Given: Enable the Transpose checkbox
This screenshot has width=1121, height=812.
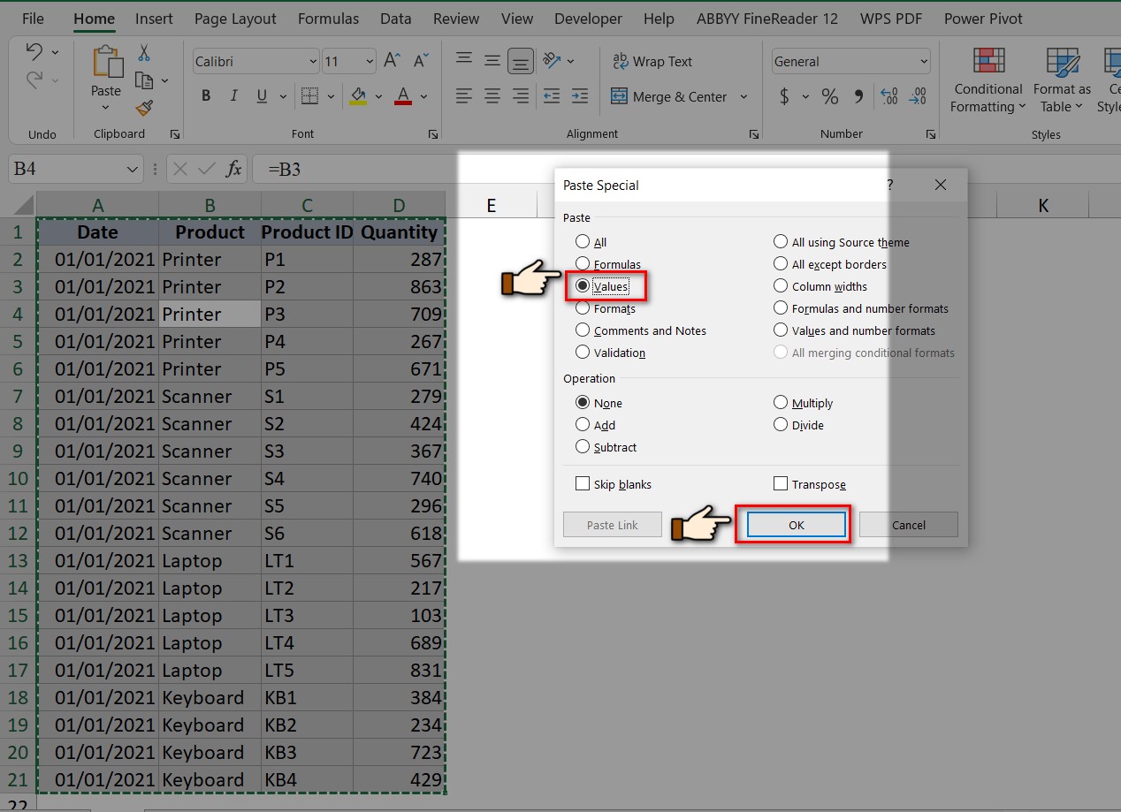Looking at the screenshot, I should click(x=781, y=484).
